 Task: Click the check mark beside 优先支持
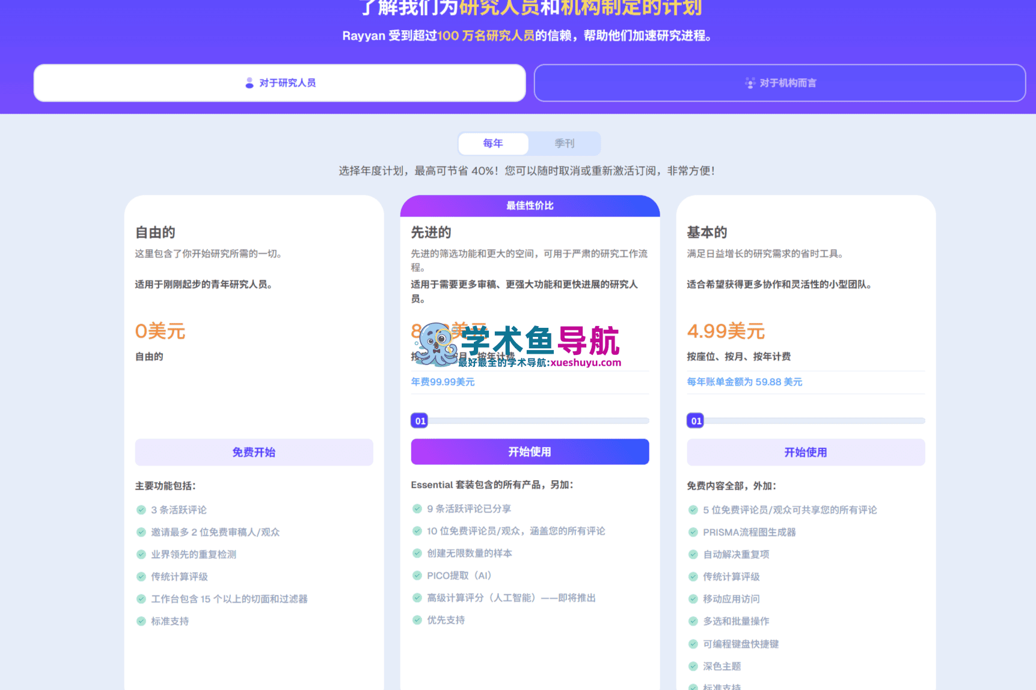coord(417,620)
